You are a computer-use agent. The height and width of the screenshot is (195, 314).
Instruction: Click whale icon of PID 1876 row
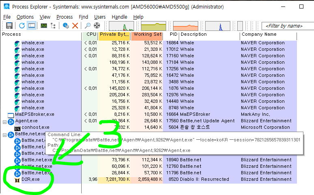17,89
